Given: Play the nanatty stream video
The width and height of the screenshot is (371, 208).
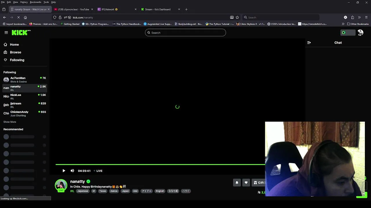Looking at the screenshot, I should [x=64, y=171].
